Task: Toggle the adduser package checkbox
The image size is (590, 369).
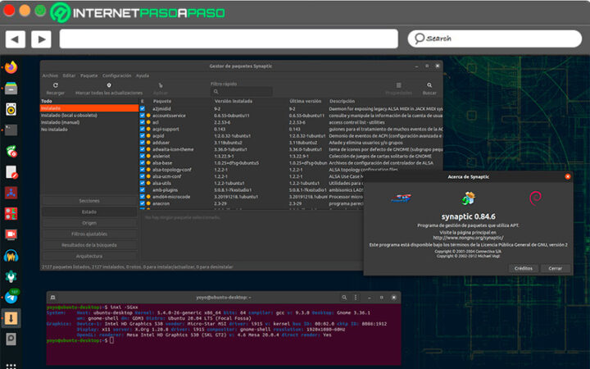Action: pos(143,143)
